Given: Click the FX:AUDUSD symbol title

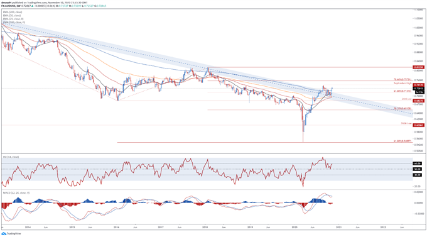Looking at the screenshot, I should click(x=8, y=6).
